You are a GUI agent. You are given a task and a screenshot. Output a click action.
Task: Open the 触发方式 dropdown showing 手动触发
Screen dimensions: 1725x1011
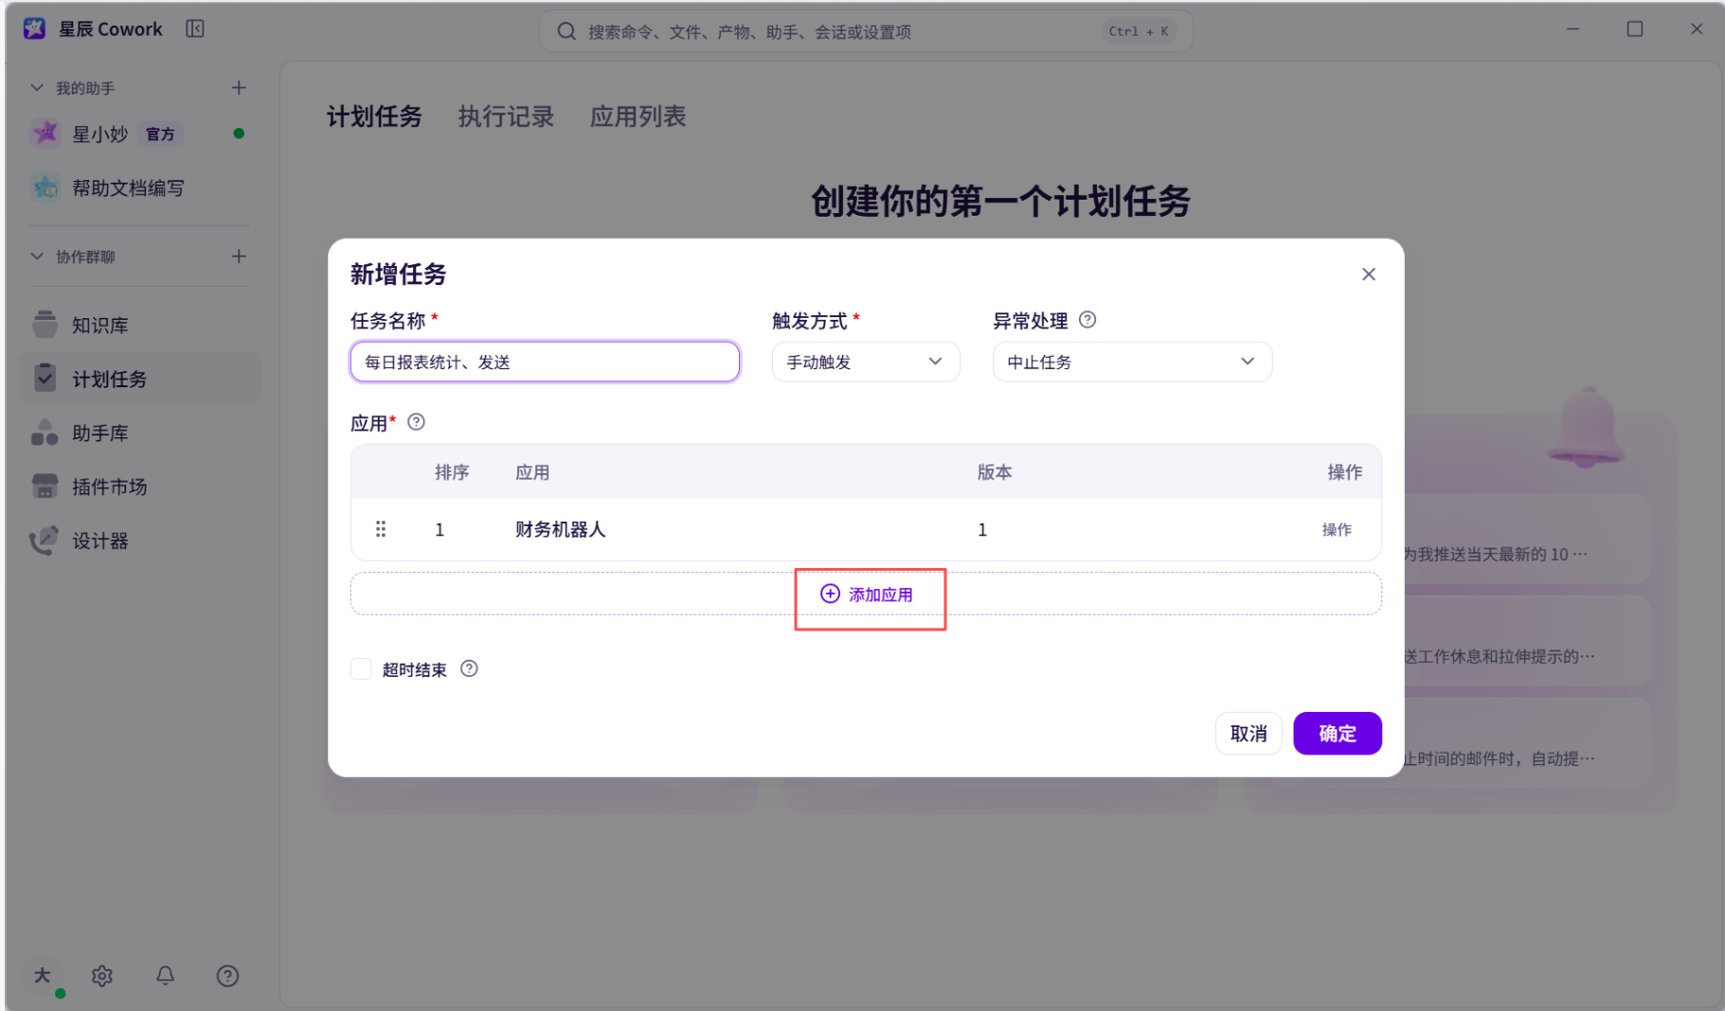[866, 362]
